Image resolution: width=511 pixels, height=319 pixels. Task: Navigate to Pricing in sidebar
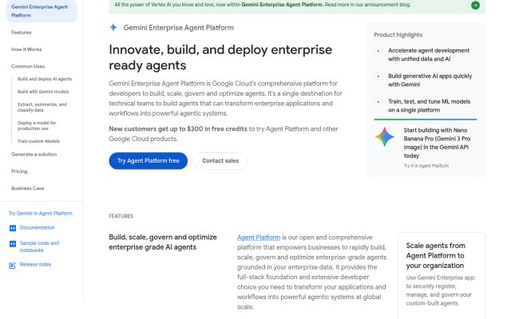click(19, 171)
